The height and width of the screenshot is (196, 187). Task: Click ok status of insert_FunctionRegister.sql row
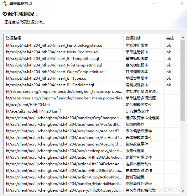(x=169, y=45)
